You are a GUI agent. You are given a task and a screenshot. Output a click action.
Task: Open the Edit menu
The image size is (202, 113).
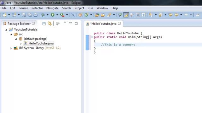13,8
